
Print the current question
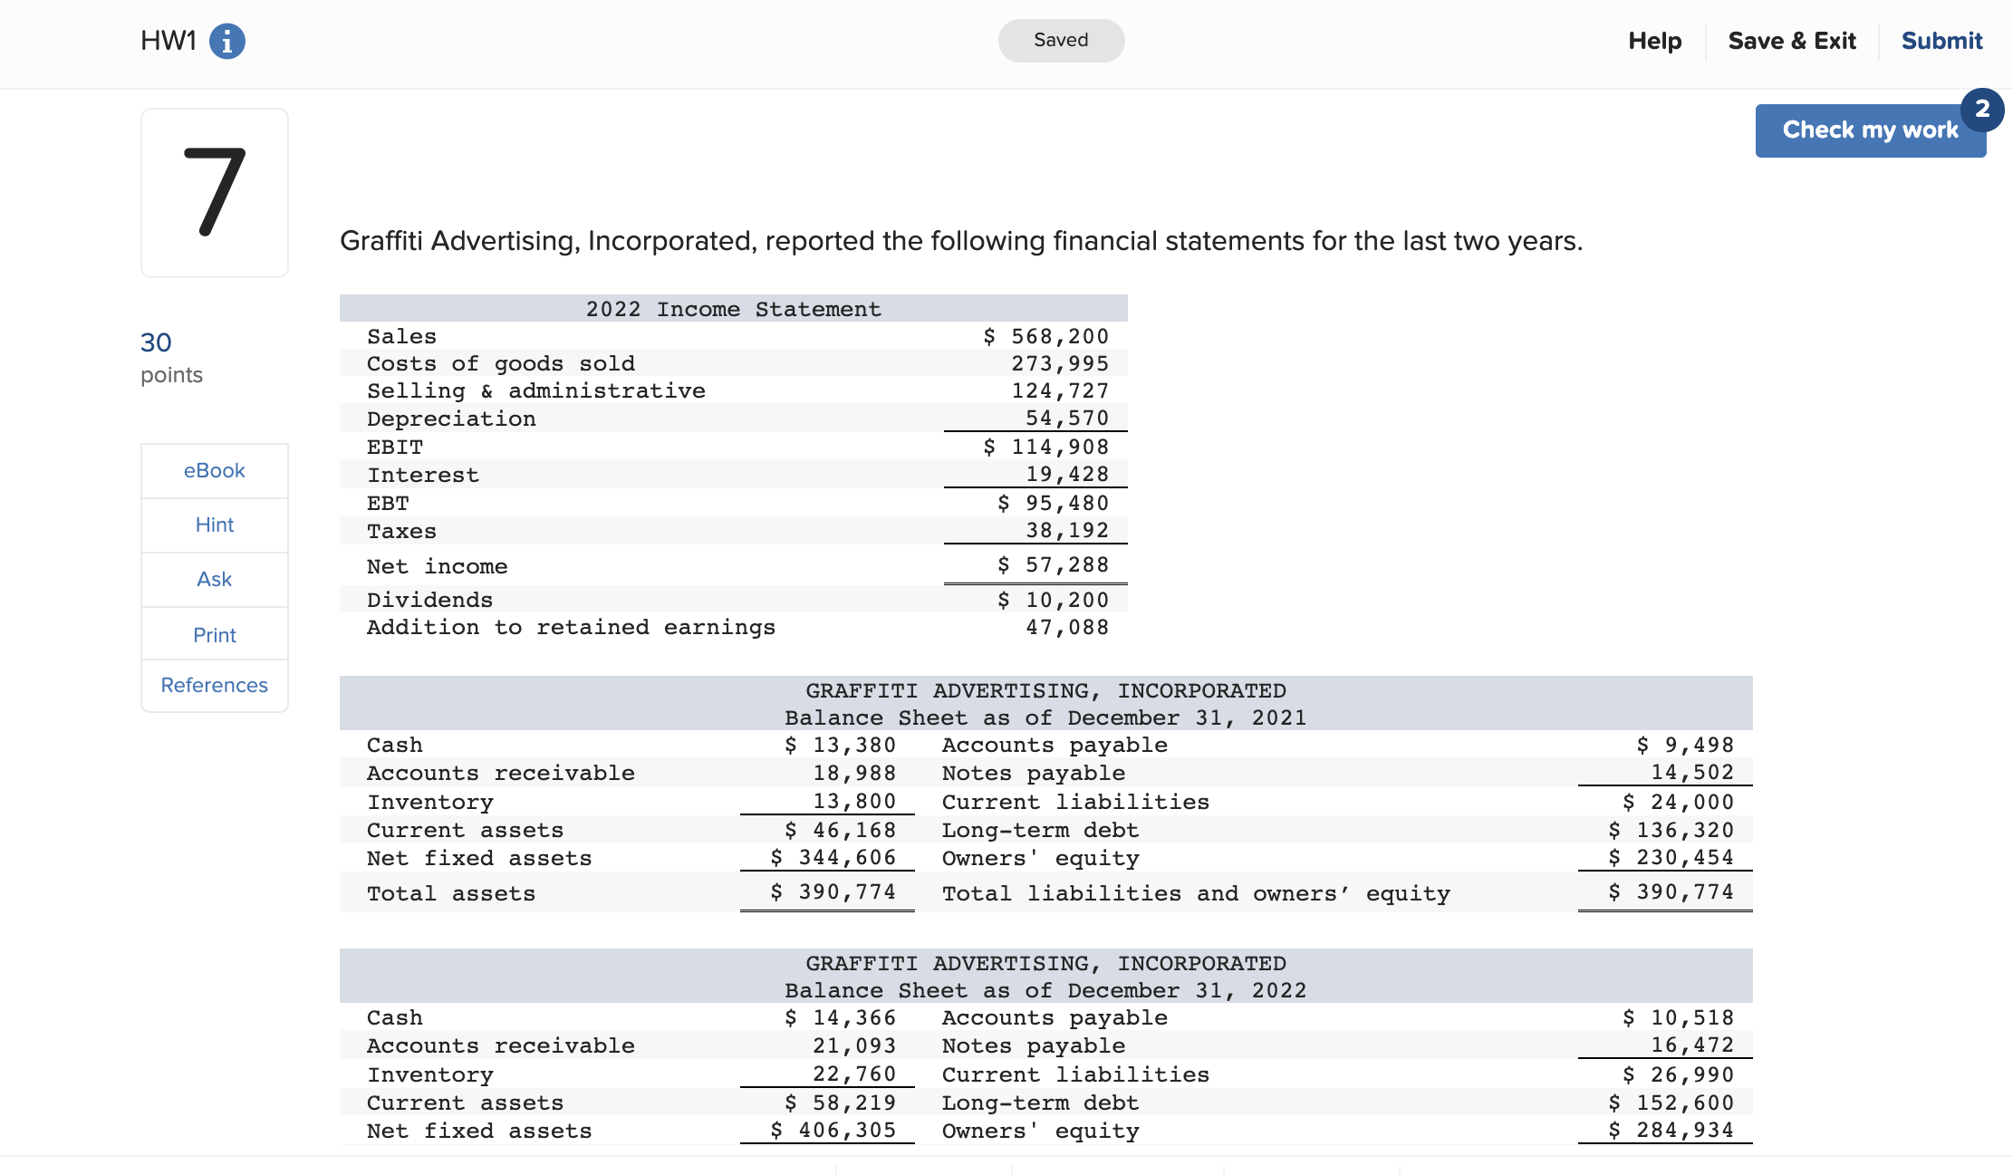click(214, 634)
